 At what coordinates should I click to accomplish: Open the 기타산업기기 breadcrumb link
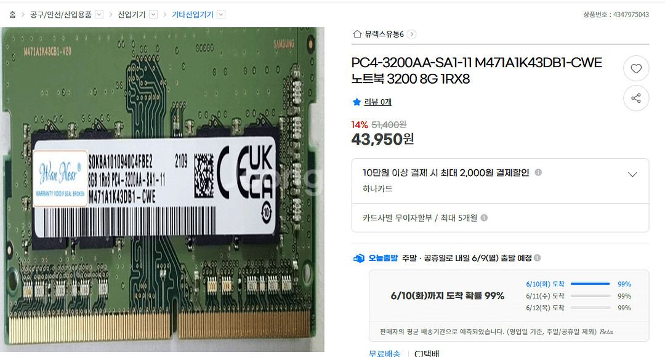pyautogui.click(x=192, y=14)
